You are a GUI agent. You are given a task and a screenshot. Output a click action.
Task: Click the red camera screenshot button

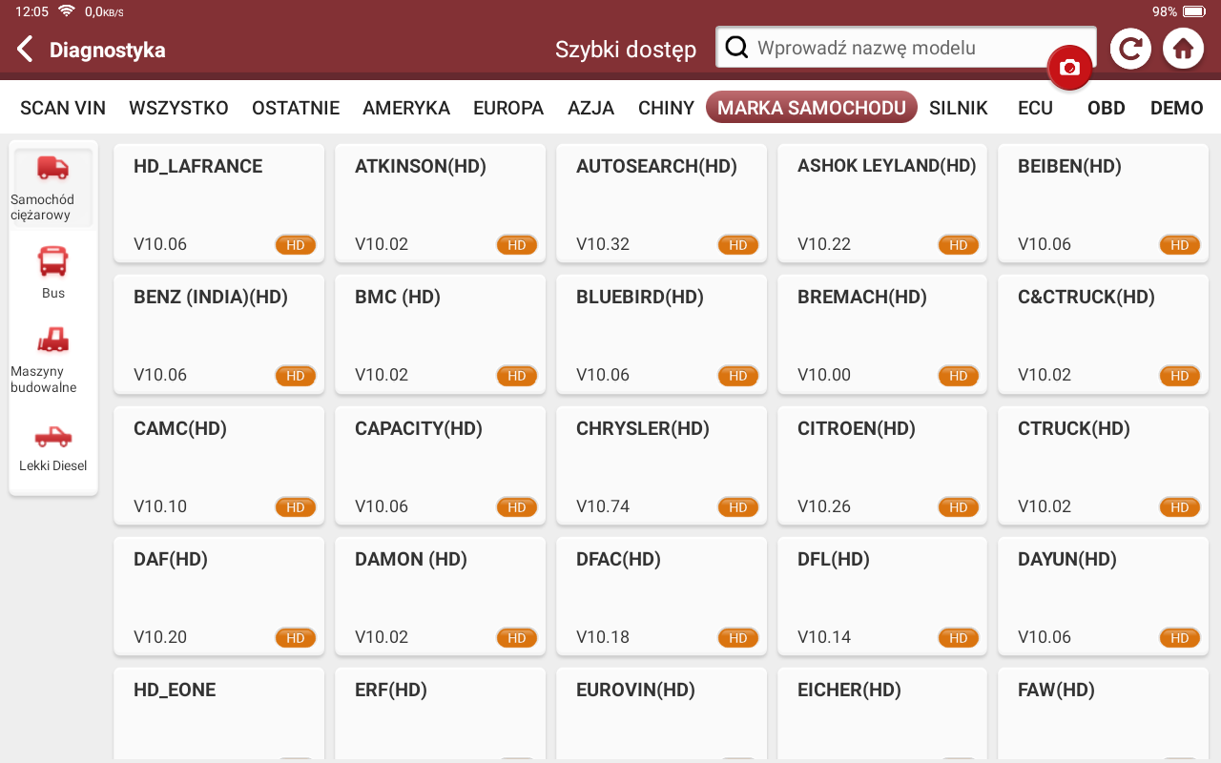coord(1069,68)
